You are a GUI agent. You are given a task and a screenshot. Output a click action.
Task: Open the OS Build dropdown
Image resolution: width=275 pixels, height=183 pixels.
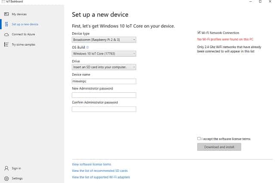[104, 54]
